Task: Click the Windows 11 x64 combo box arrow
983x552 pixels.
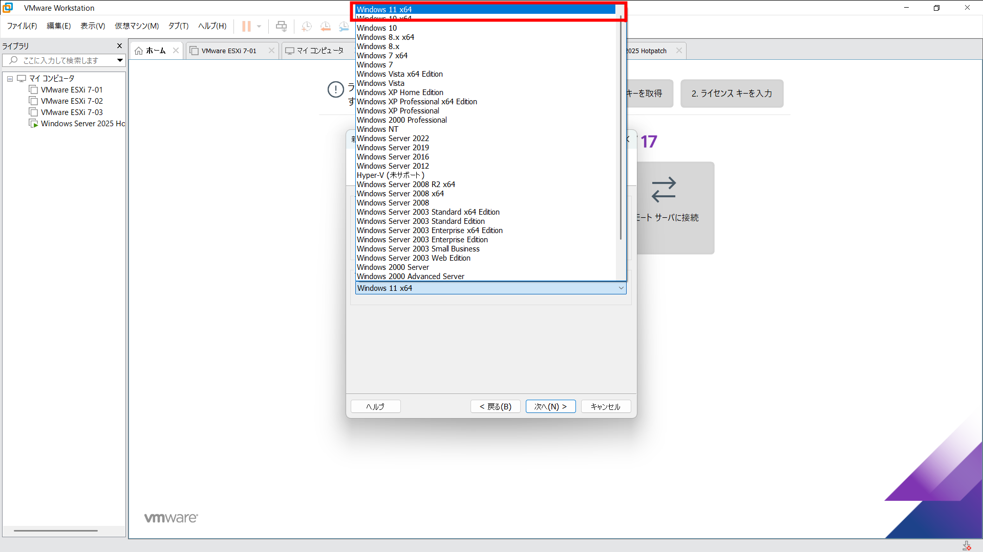Action: coord(621,288)
